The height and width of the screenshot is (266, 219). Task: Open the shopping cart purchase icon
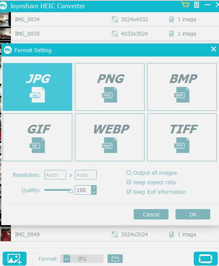(185, 5)
